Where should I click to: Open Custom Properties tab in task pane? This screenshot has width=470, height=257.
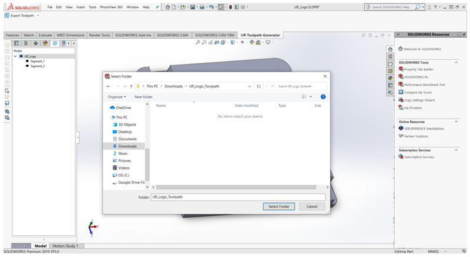[x=390, y=85]
